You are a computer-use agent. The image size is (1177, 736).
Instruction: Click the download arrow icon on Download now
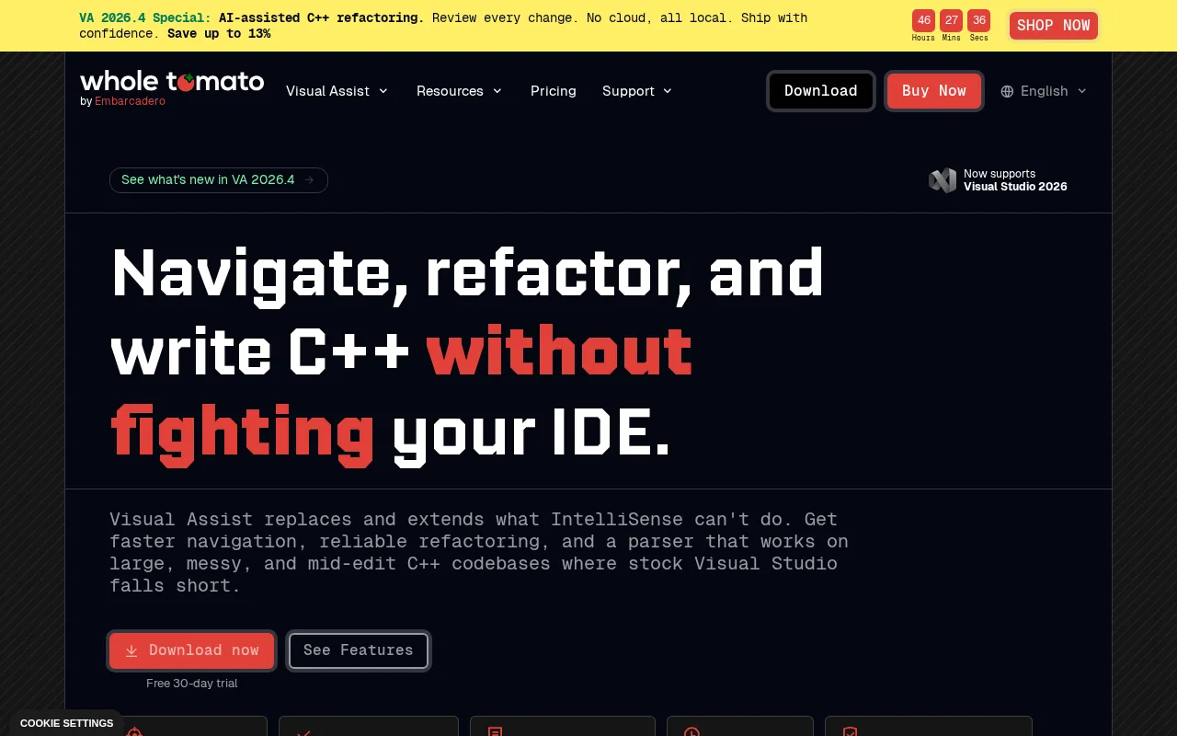[x=131, y=650]
